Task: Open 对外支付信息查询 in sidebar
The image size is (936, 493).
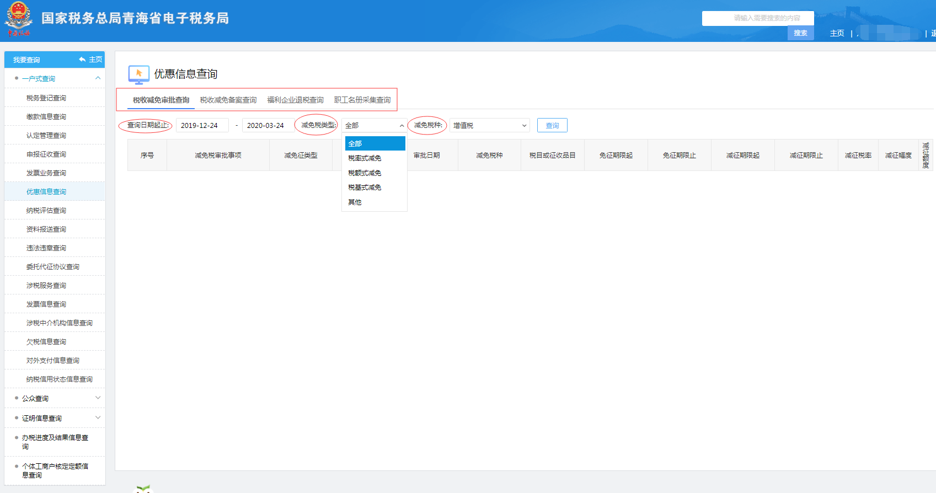Action: coord(55,361)
